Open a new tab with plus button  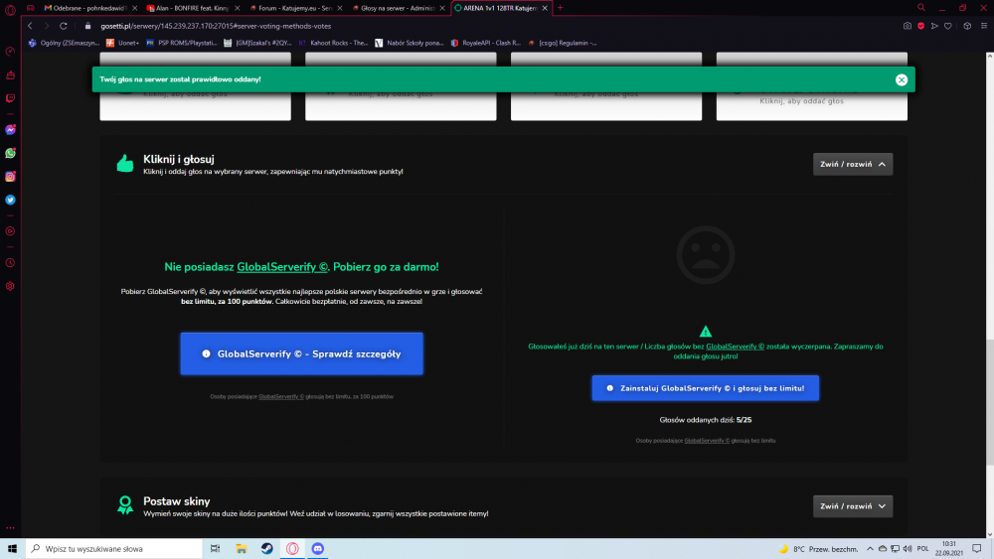560,8
